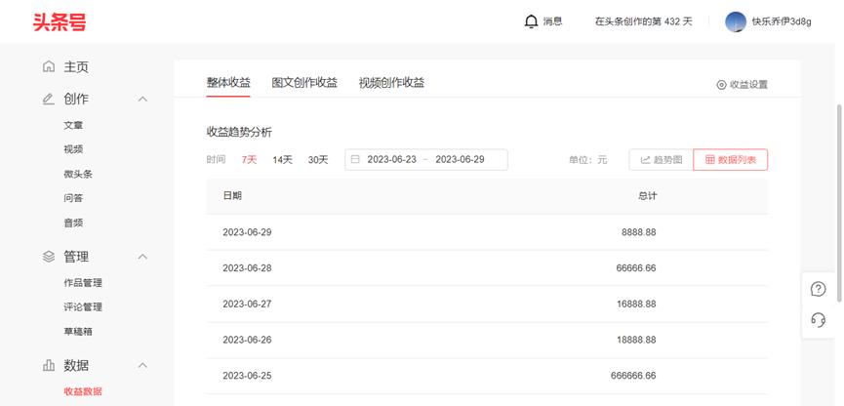844x406 pixels.
Task: Click the 收益趋势分析 heading
Action: (239, 132)
